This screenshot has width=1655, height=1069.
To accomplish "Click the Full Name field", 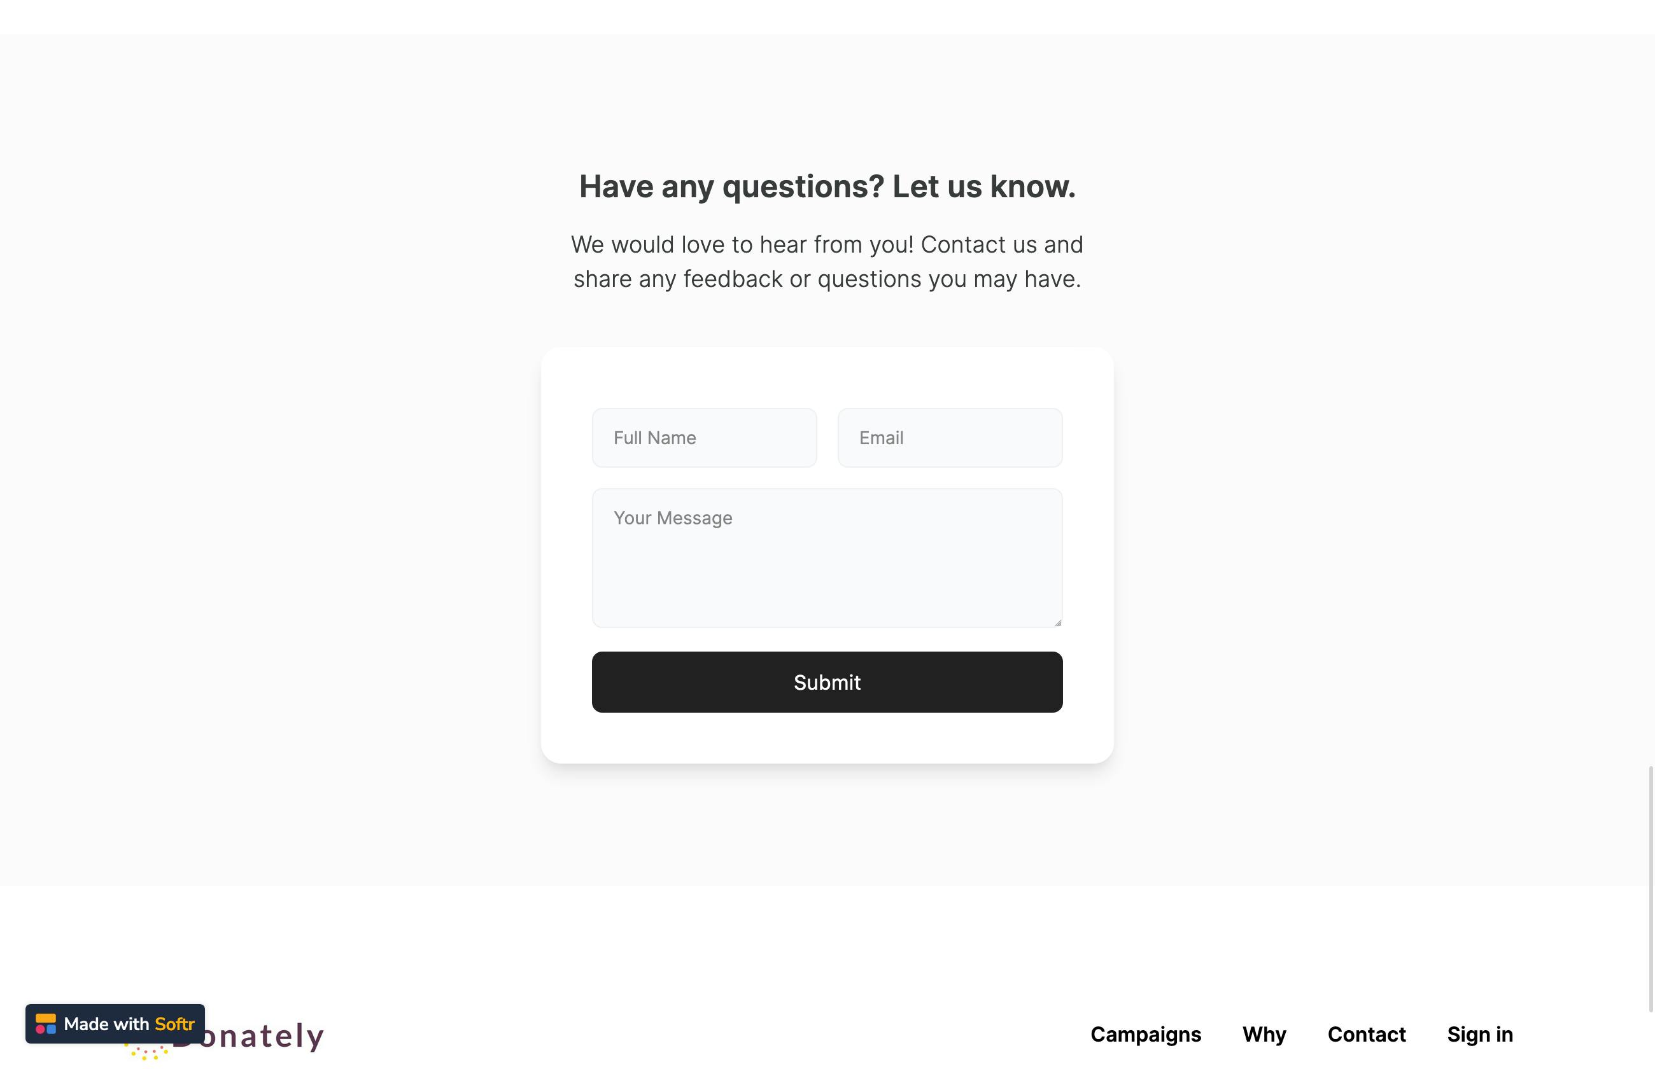I will [x=704, y=438].
